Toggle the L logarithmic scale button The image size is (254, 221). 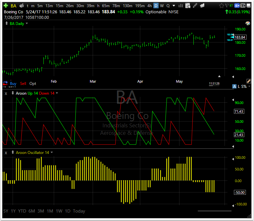tap(239, 86)
